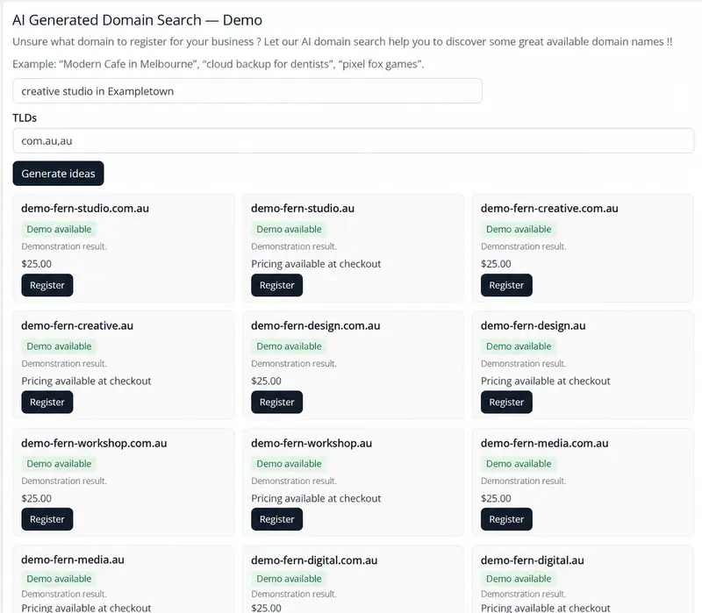Click the AI Generated Domain Search heading

tap(137, 20)
